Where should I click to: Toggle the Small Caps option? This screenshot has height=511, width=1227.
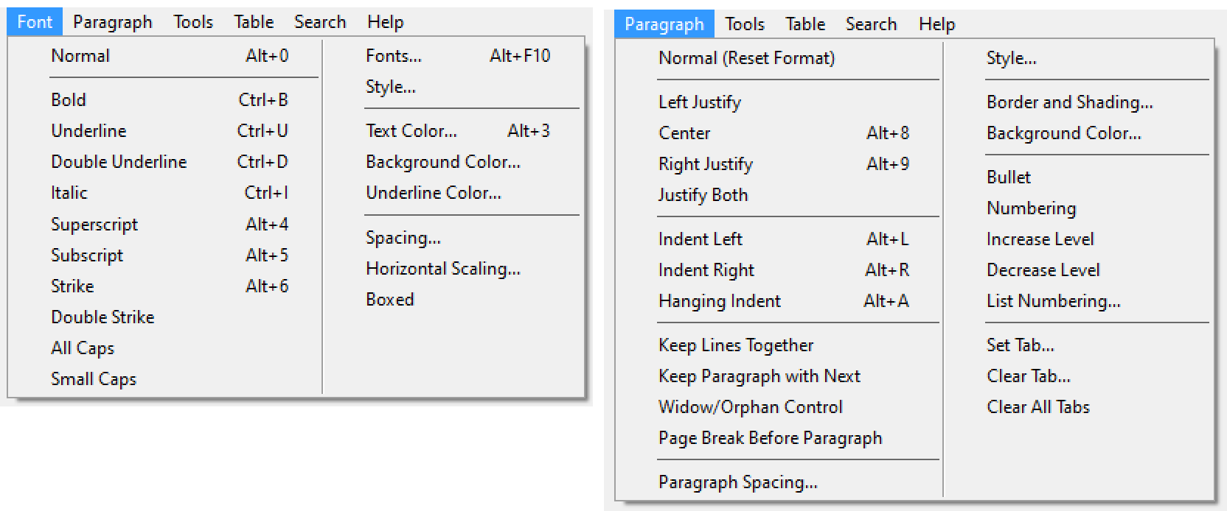pos(94,378)
